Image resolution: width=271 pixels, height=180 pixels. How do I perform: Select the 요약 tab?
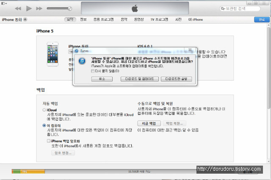pyautogui.click(x=70, y=19)
